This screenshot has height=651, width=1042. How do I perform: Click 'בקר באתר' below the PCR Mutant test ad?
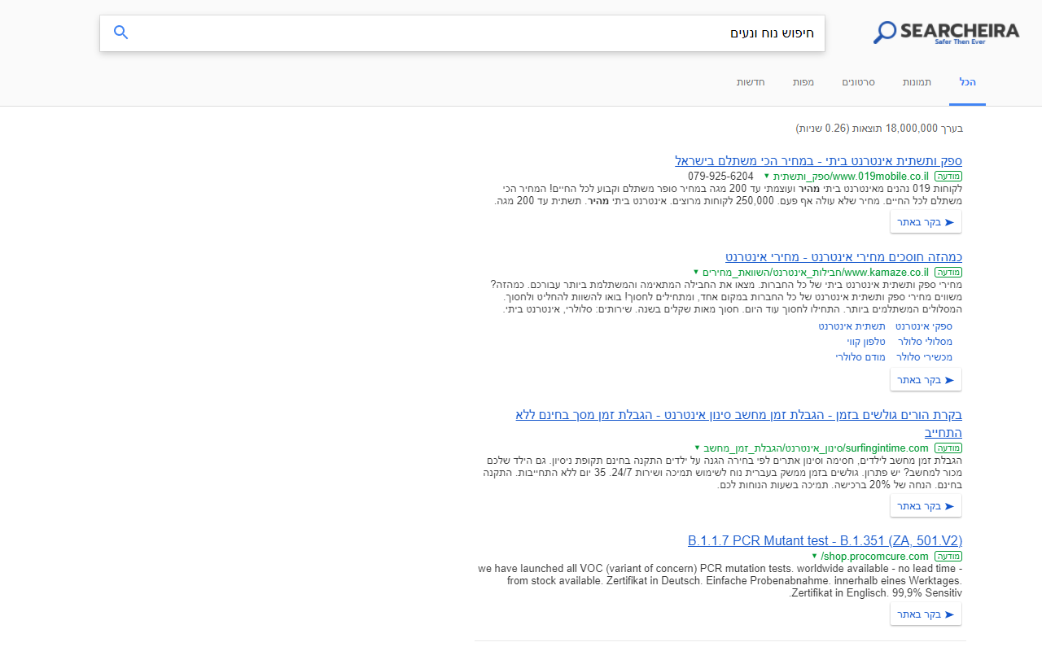pos(926,614)
